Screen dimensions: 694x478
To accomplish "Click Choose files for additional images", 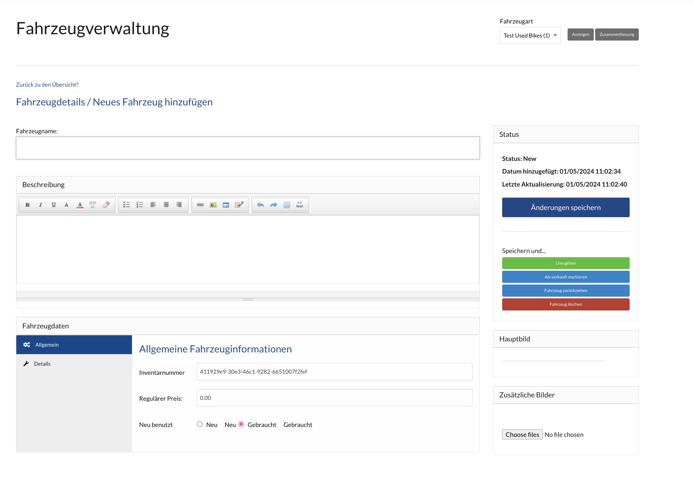I will pyautogui.click(x=522, y=435).
